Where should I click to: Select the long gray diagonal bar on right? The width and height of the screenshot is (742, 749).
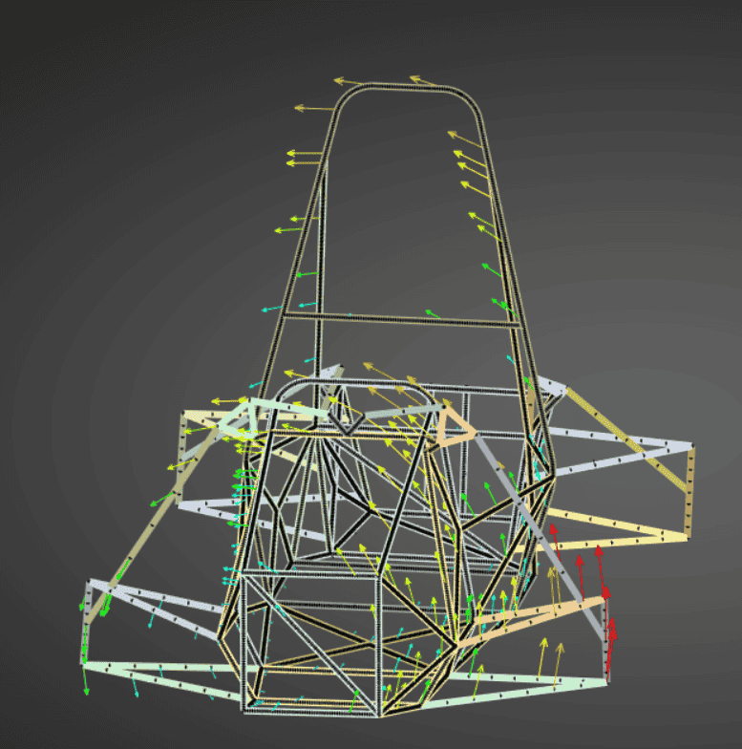[x=544, y=535]
